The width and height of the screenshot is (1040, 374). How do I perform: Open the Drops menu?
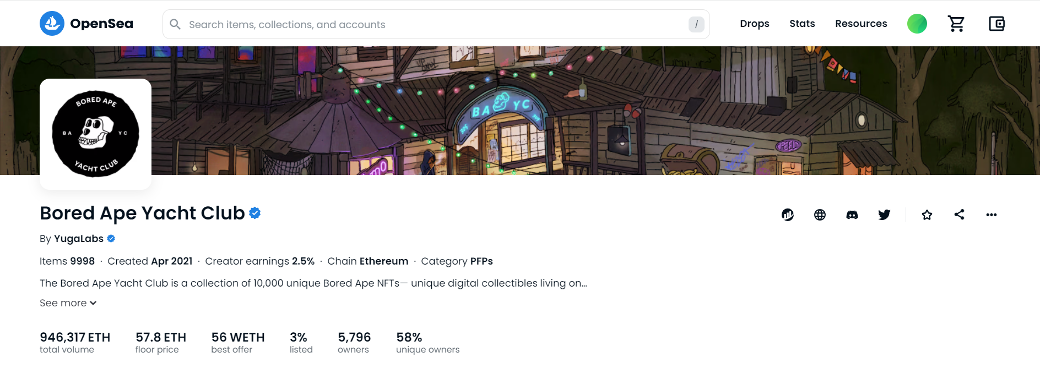[755, 24]
